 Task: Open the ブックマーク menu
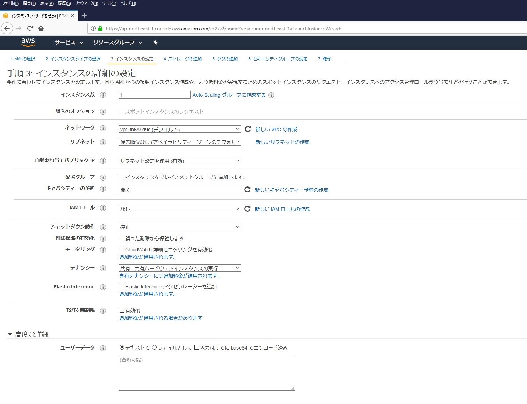[85, 3]
